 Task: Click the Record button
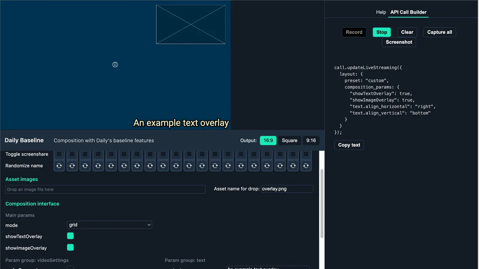click(x=354, y=32)
